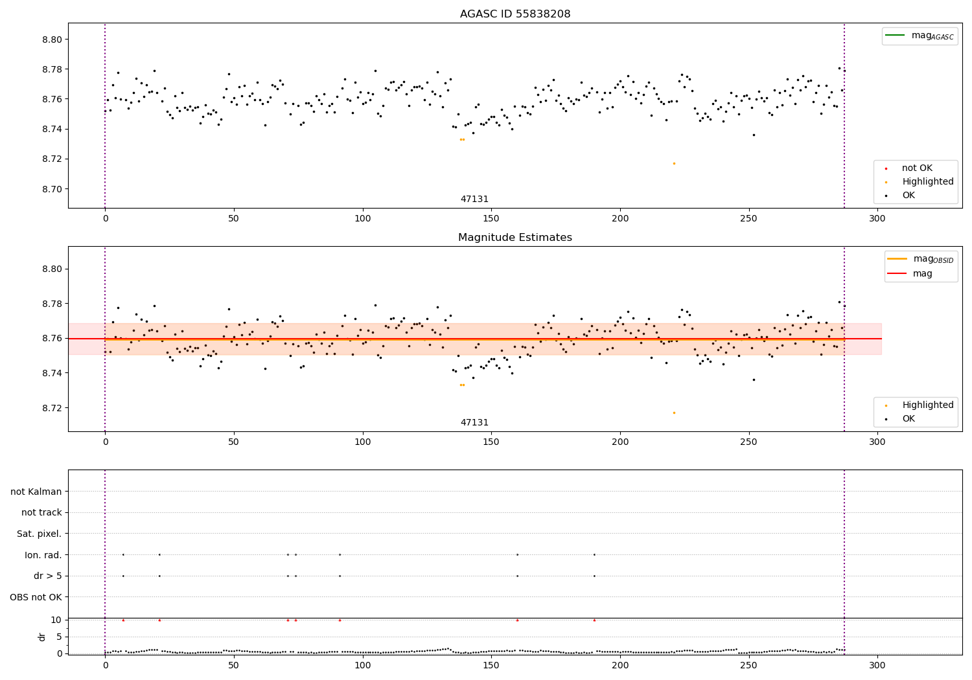Select the green mag AGASC legend line

(895, 36)
